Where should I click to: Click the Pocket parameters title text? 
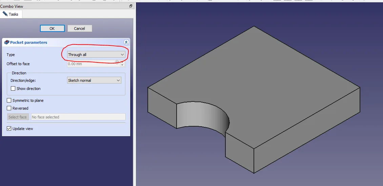28,42
